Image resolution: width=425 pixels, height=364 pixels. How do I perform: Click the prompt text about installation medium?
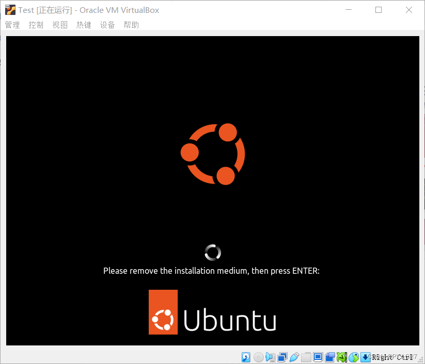tap(211, 271)
